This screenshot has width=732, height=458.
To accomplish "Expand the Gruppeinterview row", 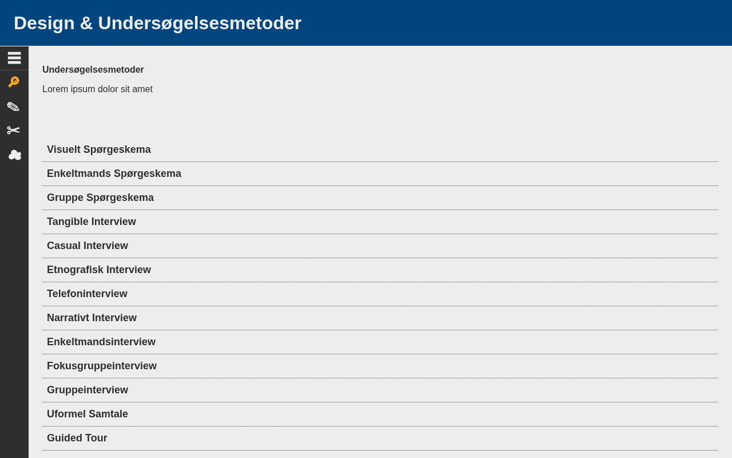I will tap(87, 390).
